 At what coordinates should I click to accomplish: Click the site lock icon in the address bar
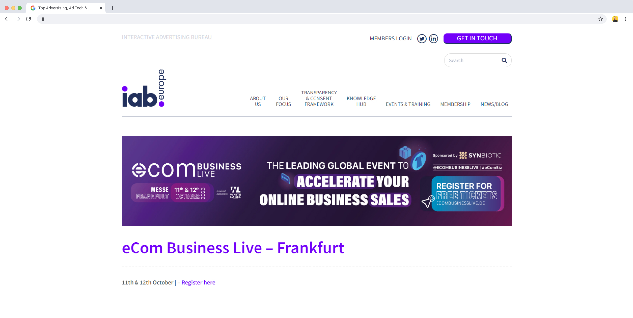coord(43,19)
